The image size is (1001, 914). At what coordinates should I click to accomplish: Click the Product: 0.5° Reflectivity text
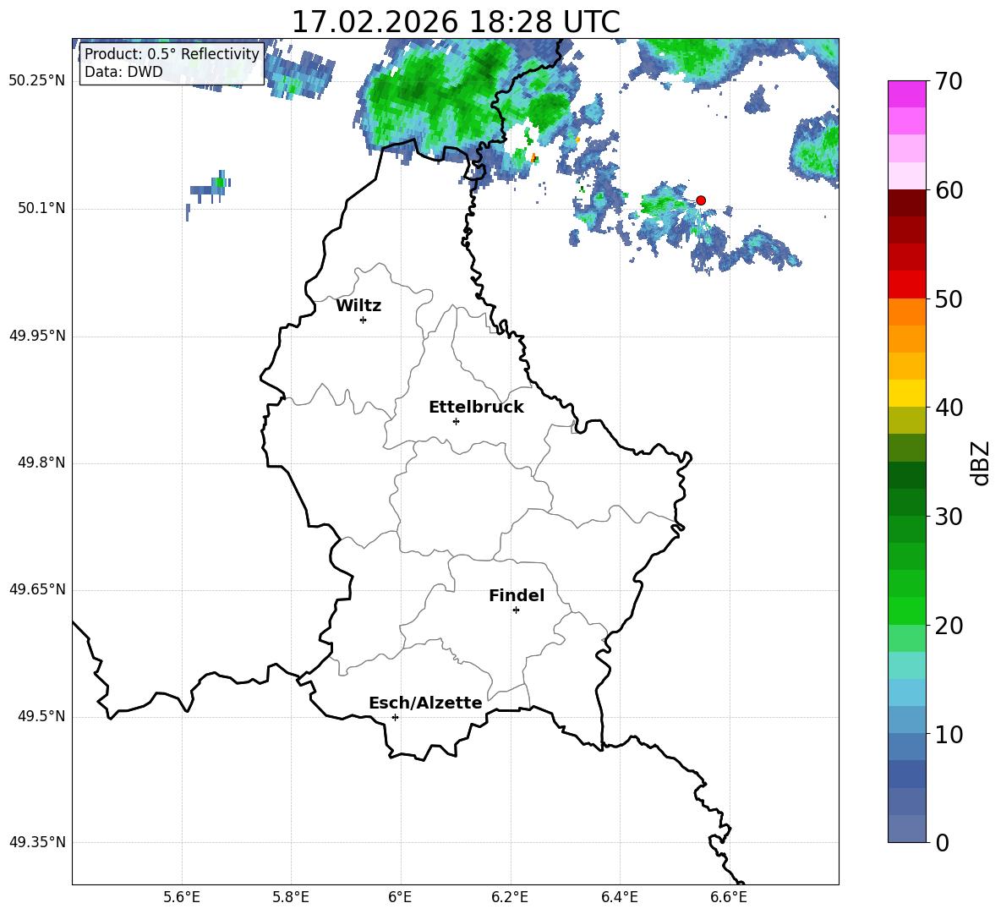coord(172,54)
